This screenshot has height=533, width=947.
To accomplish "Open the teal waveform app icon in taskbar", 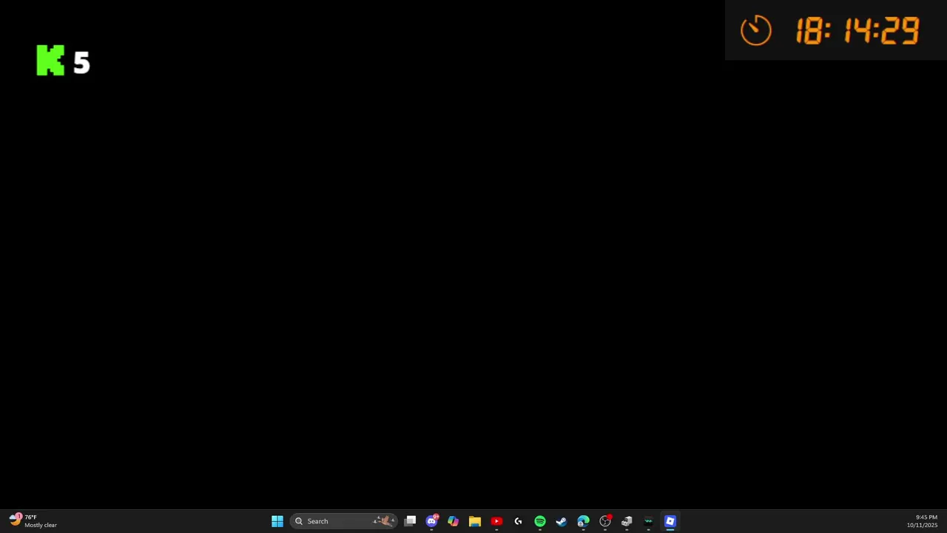I will [648, 521].
